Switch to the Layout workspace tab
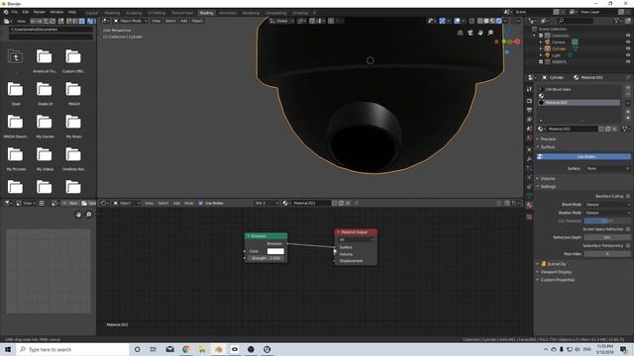 (92, 13)
